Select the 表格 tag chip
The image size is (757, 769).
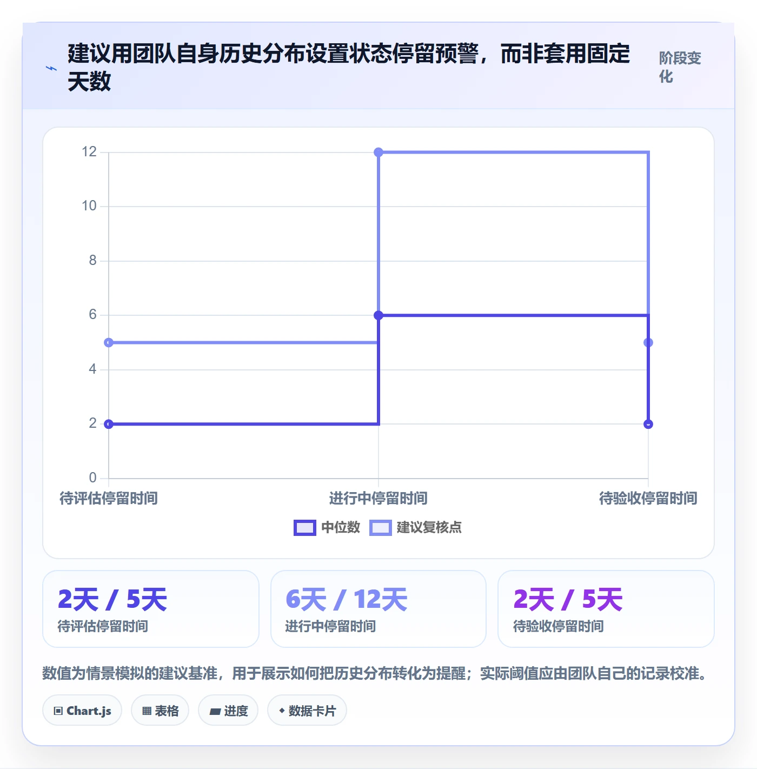[x=160, y=711]
